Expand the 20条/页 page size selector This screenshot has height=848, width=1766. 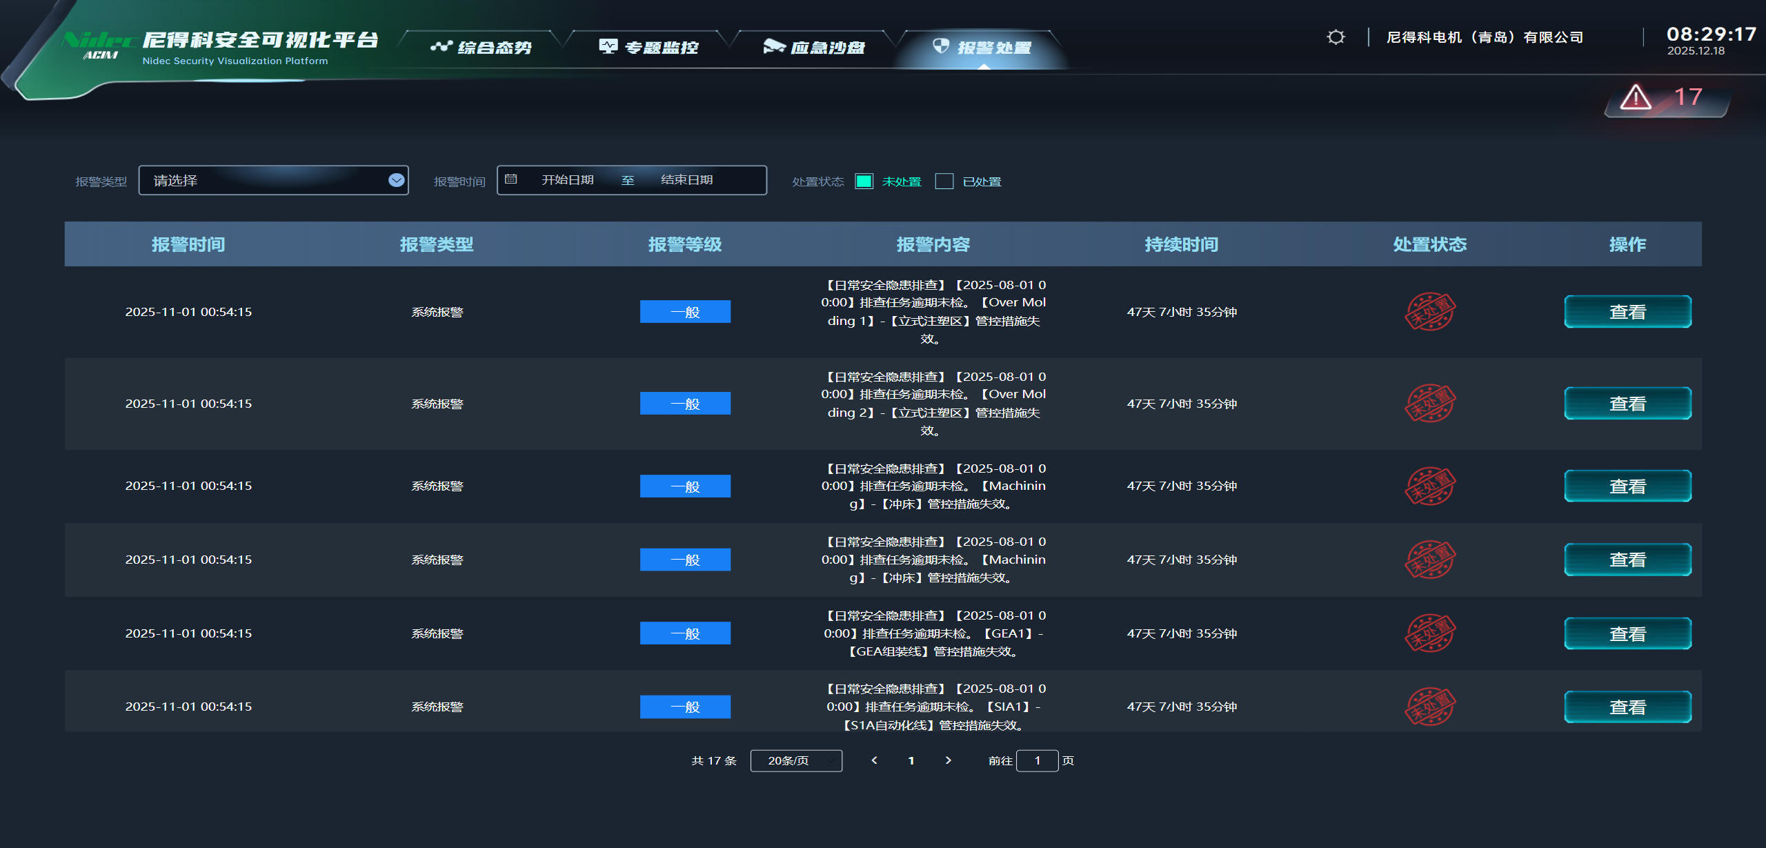795,760
